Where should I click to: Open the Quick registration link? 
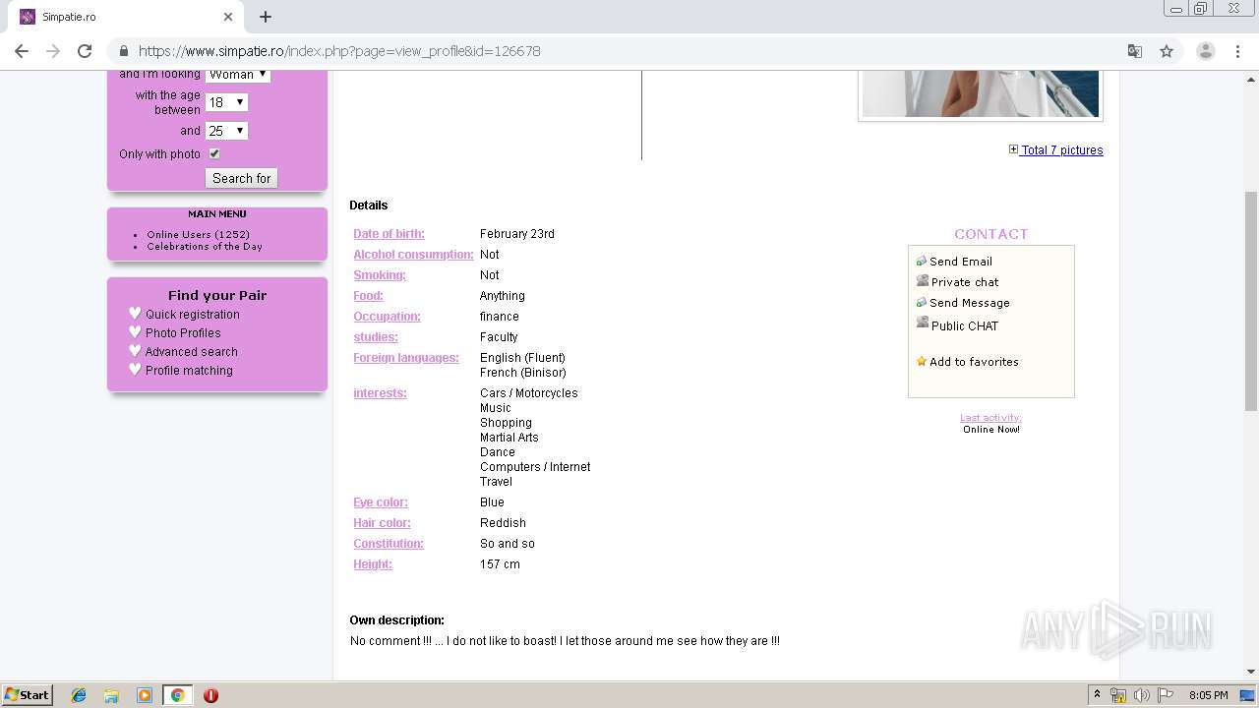coord(193,314)
